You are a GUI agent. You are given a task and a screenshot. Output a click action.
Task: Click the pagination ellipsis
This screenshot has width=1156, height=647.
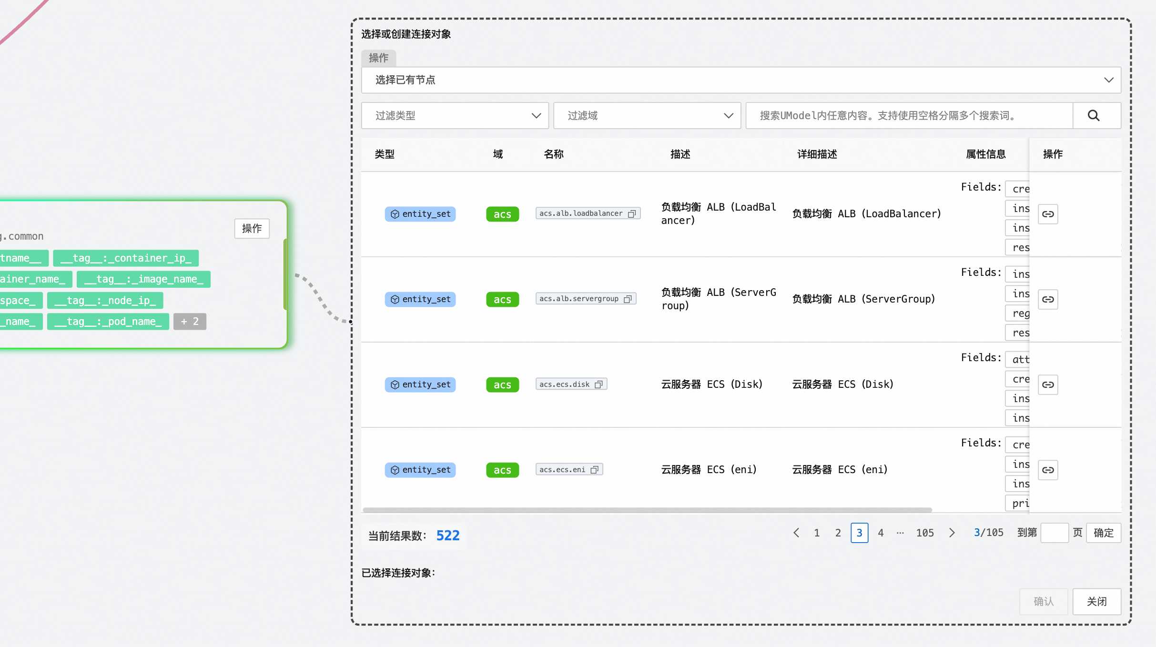click(x=900, y=533)
